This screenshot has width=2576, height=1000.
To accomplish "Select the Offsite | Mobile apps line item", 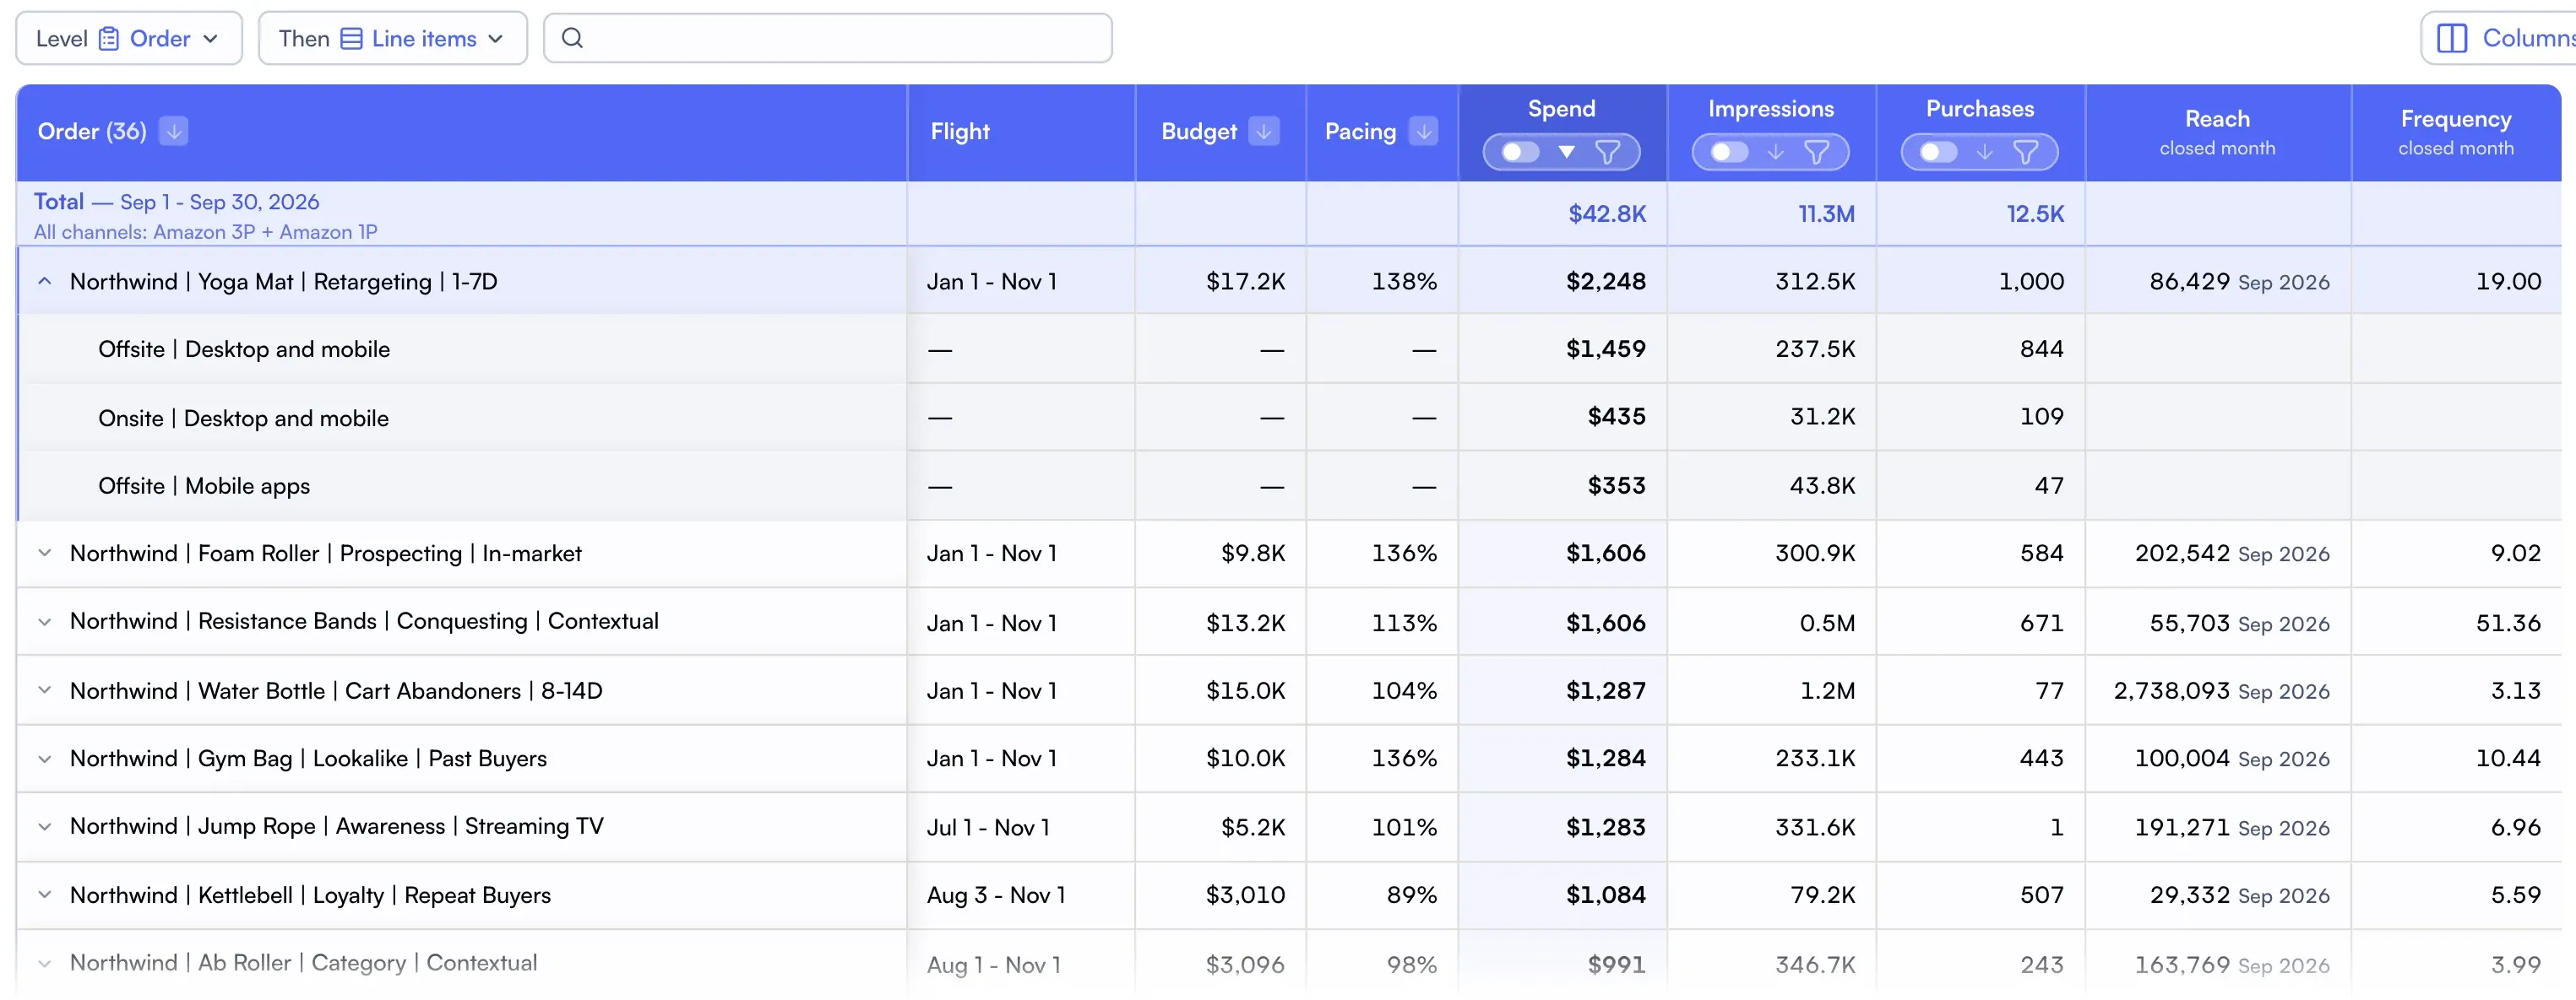I will (x=204, y=487).
